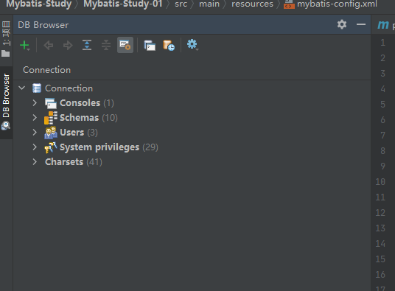
Task: Click the navigate forward arrow
Action: click(x=68, y=46)
